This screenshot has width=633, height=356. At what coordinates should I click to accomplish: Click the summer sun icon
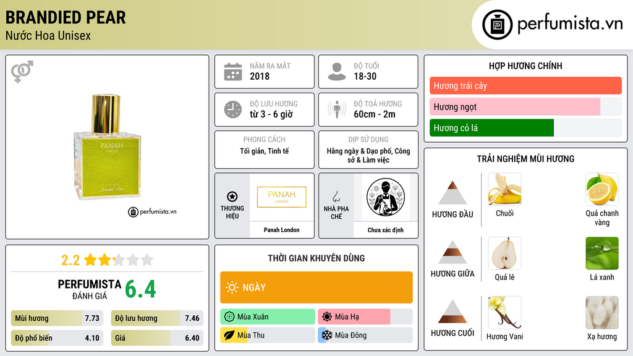327,316
